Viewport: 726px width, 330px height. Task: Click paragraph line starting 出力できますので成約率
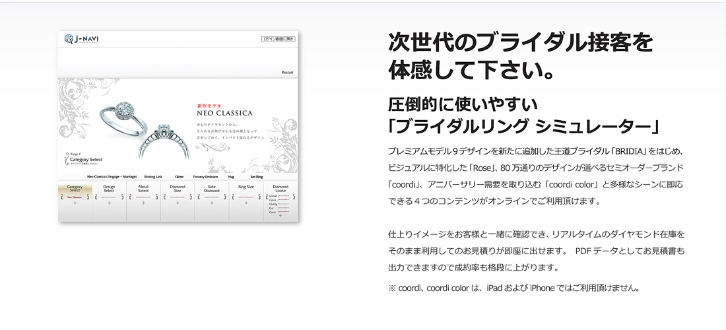coord(474,268)
